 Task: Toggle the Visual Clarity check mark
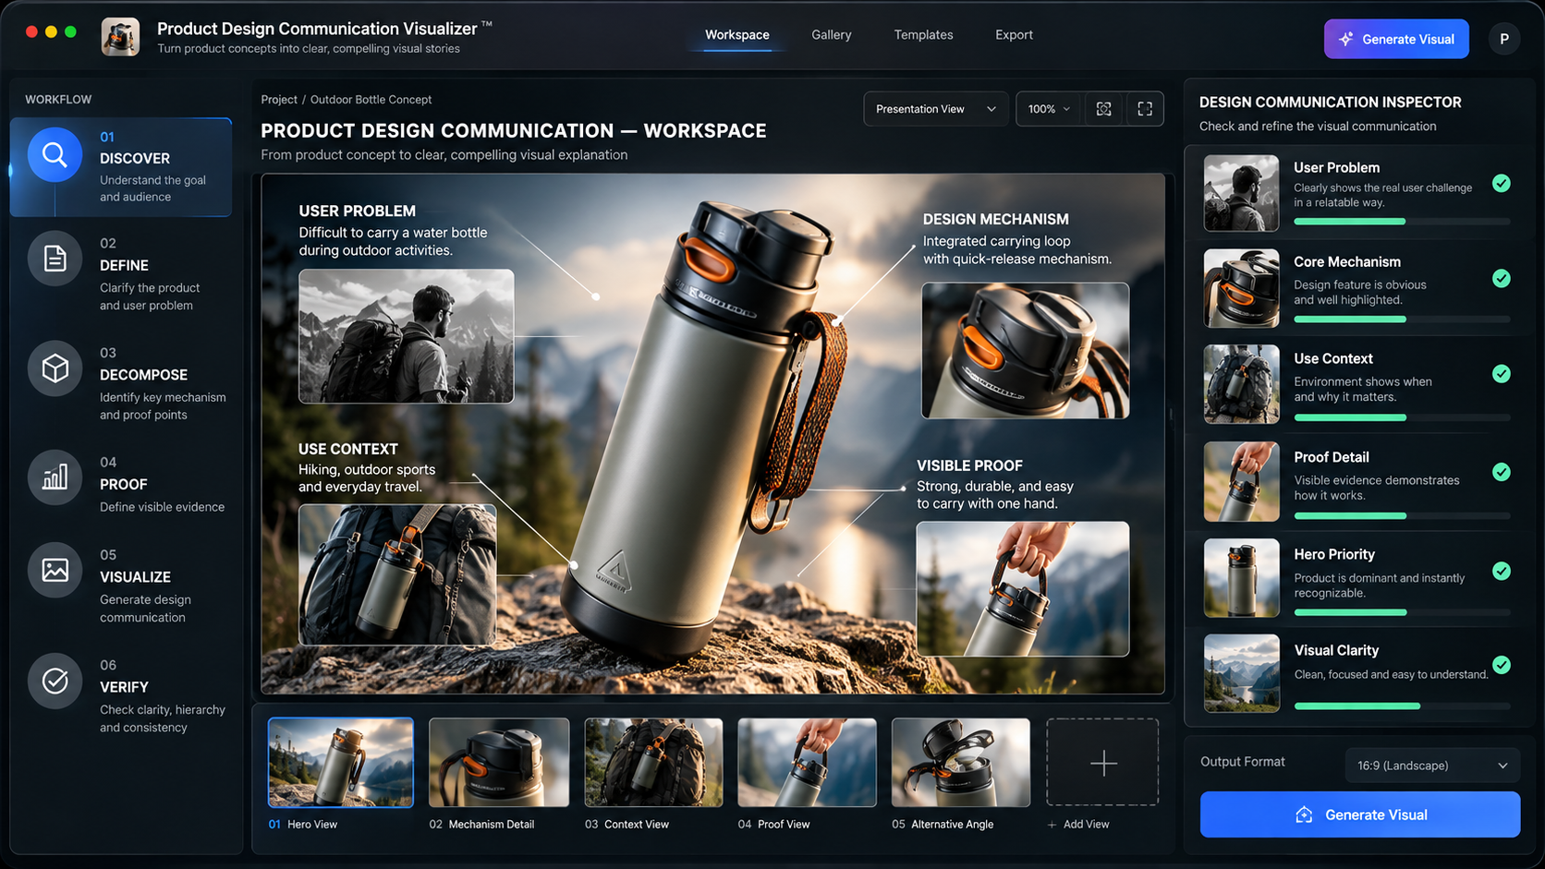pyautogui.click(x=1502, y=665)
